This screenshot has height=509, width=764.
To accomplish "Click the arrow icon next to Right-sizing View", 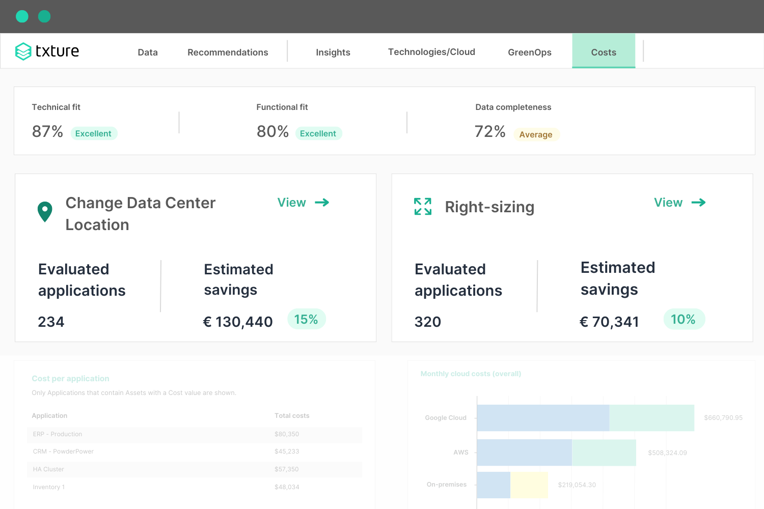I will [x=698, y=203].
